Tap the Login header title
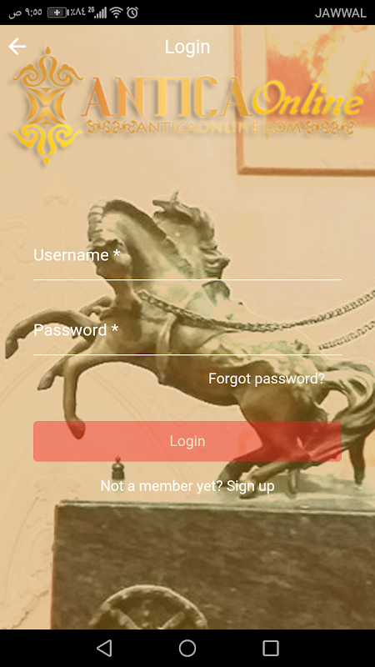Viewport: 375px width, 667px height. (x=187, y=47)
